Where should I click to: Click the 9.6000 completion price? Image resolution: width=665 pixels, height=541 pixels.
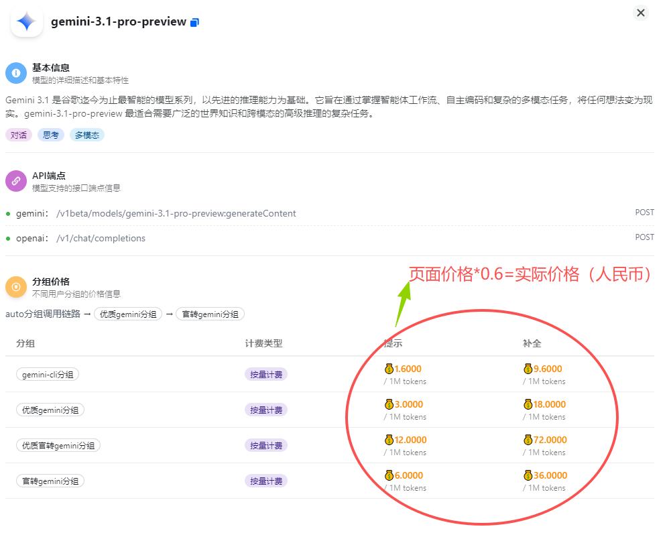point(548,369)
